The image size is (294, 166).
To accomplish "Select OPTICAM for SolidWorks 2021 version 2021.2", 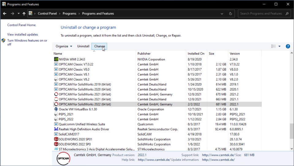I will [157, 94].
